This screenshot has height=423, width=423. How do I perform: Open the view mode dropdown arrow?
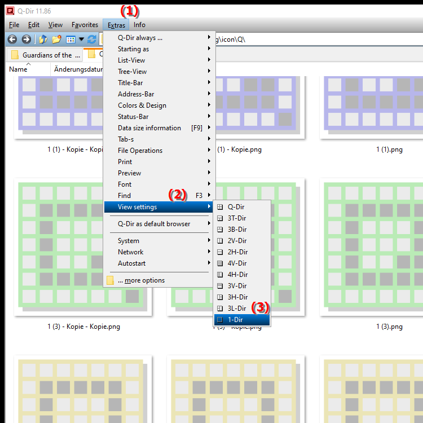(81, 39)
